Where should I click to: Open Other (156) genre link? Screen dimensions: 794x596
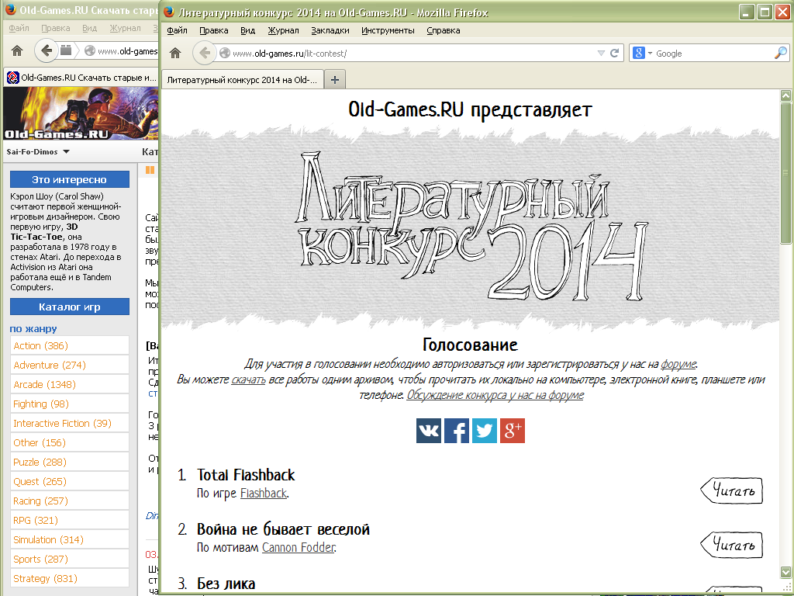pyautogui.click(x=40, y=442)
